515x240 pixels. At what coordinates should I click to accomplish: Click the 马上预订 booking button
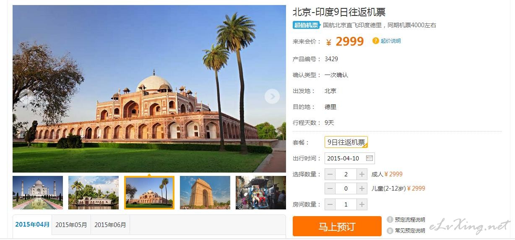coord(337,227)
